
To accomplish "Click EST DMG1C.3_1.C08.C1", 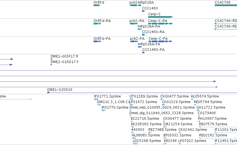I will click(x=99, y=105).
